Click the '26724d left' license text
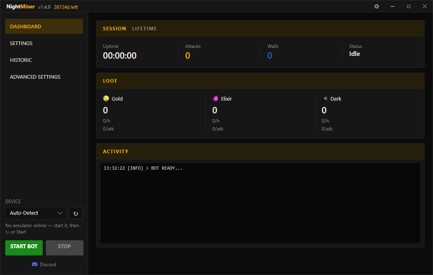Viewport: 433px width, 275px height. tap(66, 7)
